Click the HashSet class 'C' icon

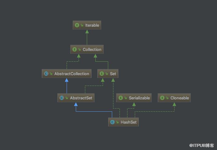click(x=112, y=122)
